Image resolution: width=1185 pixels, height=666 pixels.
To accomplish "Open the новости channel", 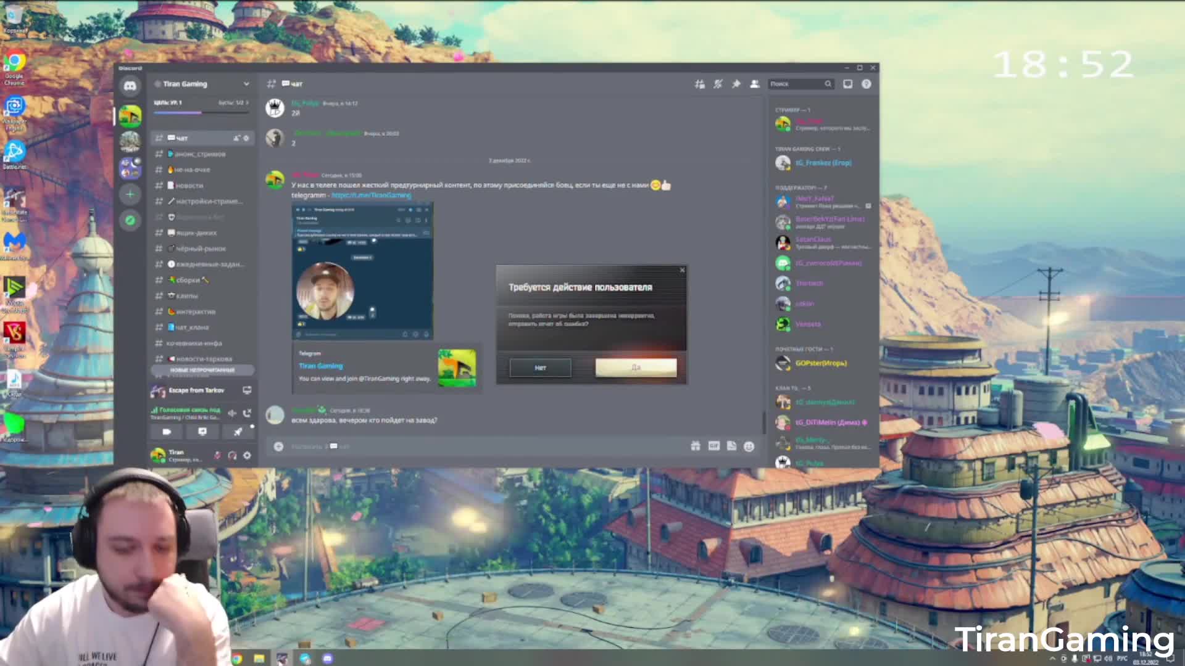I will (x=202, y=186).
